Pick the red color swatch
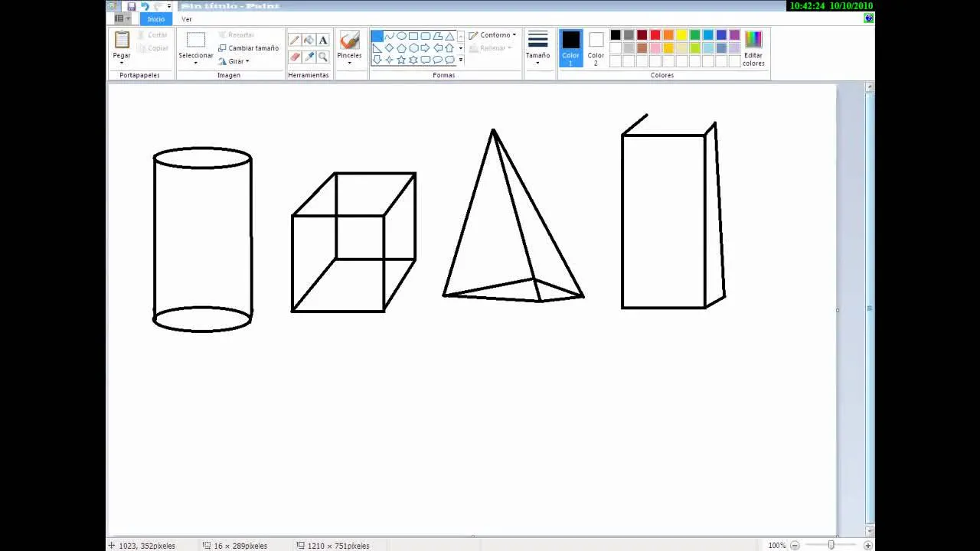The width and height of the screenshot is (980, 551). [x=655, y=35]
